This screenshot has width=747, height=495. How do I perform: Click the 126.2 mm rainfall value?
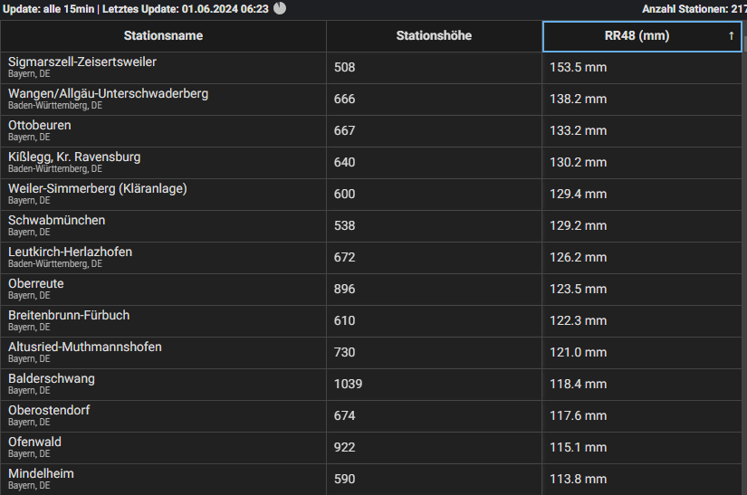pos(579,258)
